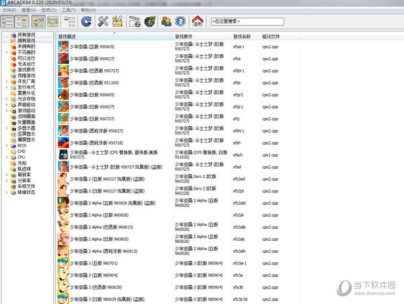
Task: Open the 文件(F) menu
Action: 9,10
